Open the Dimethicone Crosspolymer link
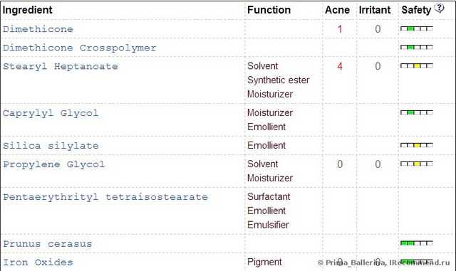456x271 pixels. 80,48
